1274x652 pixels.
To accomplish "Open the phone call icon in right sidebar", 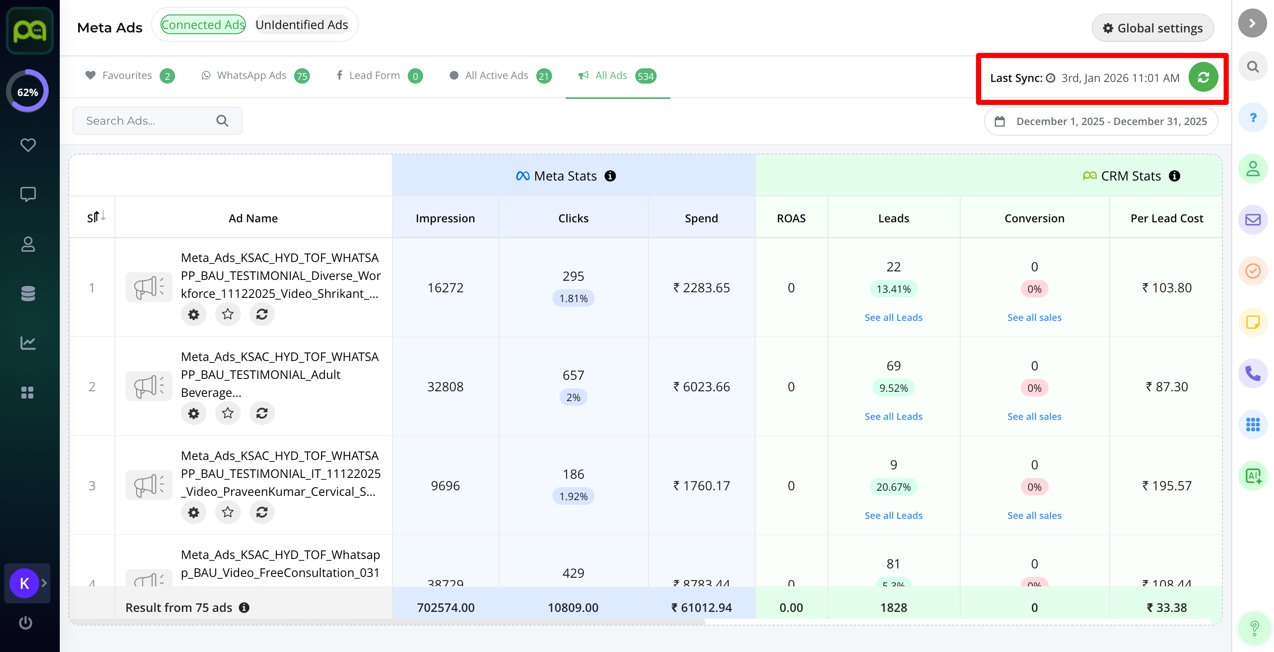I will (1252, 373).
